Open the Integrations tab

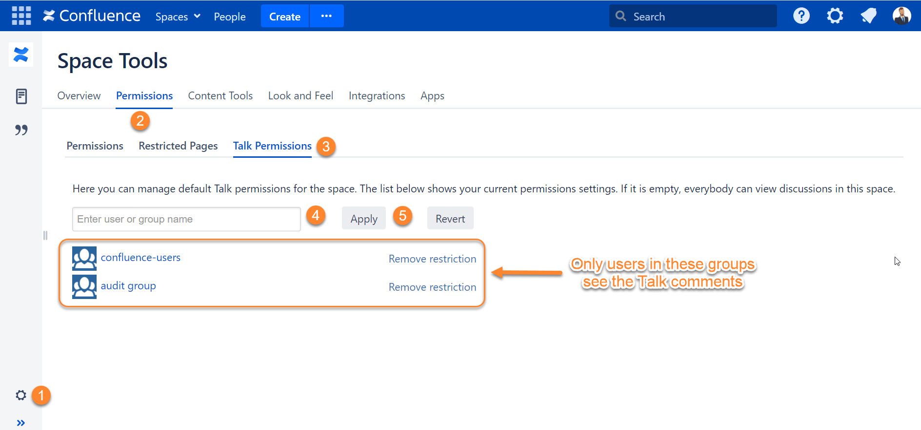pyautogui.click(x=377, y=96)
